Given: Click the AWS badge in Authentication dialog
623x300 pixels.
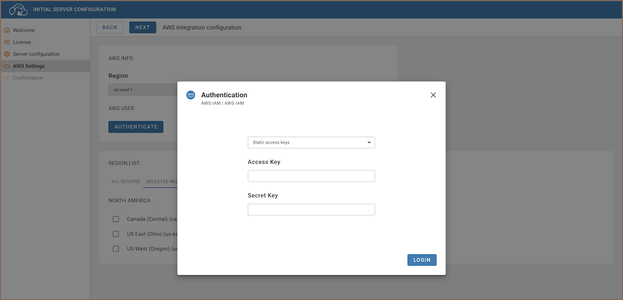Looking at the screenshot, I should pos(190,95).
